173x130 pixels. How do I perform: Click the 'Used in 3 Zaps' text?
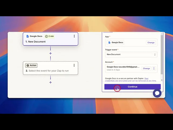coord(113,70)
